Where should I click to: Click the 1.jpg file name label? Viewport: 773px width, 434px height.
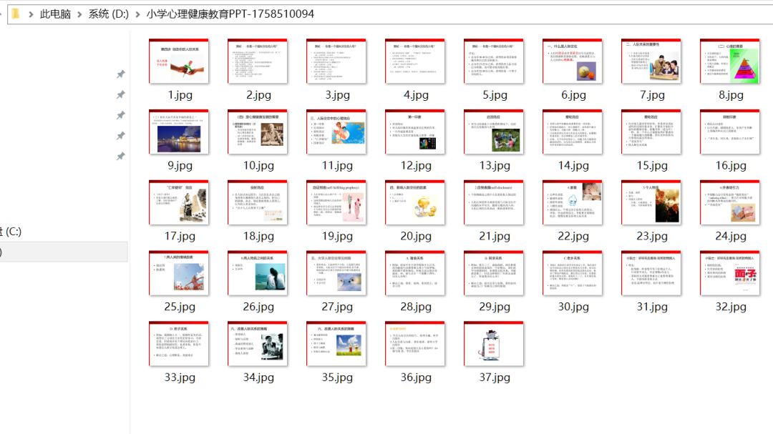[180, 95]
